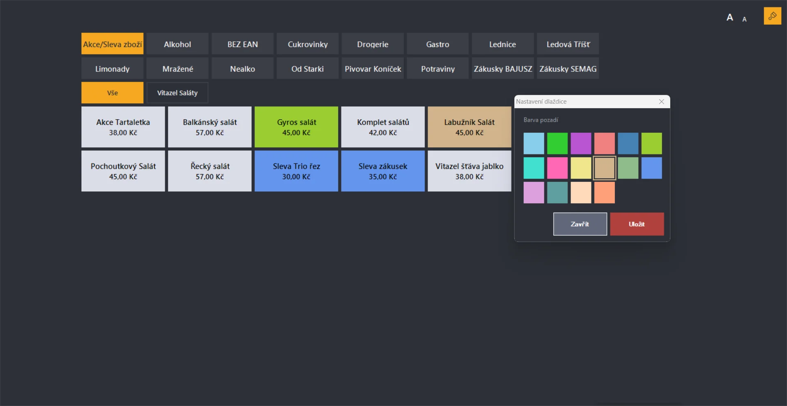This screenshot has height=406, width=787.
Task: Close the Nastavení dlaždice dialog
Action: pos(662,102)
